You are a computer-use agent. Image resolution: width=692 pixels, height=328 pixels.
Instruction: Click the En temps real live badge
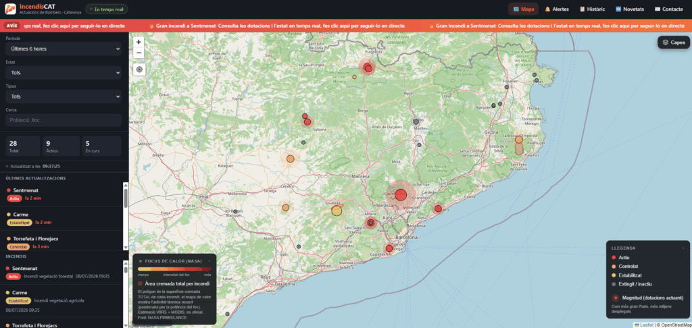pos(107,9)
